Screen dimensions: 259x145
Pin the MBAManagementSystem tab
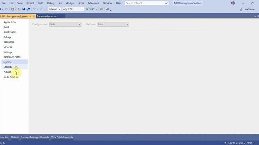(x=30, y=17)
